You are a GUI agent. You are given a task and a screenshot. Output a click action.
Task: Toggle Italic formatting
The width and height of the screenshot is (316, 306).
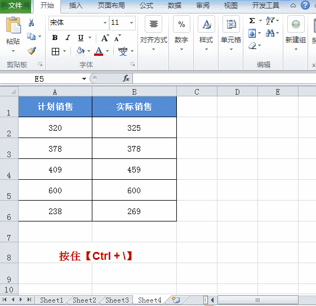tap(68, 38)
